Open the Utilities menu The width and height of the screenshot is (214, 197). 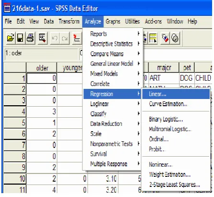tap(132, 21)
